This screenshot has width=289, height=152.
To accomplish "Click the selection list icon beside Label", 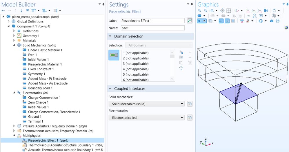I will click(190, 20).
